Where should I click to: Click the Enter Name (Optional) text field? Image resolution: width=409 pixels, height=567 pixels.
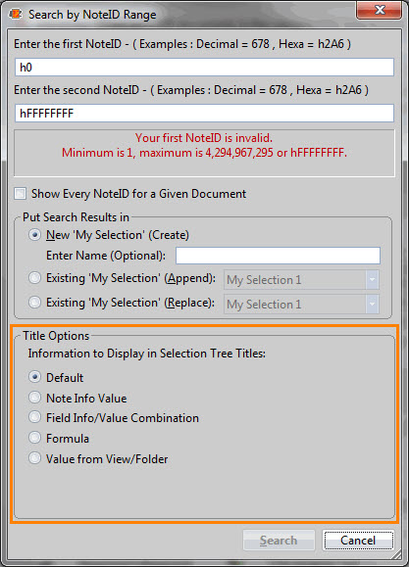click(278, 256)
